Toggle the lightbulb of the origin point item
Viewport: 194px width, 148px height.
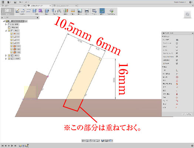coord(11,34)
